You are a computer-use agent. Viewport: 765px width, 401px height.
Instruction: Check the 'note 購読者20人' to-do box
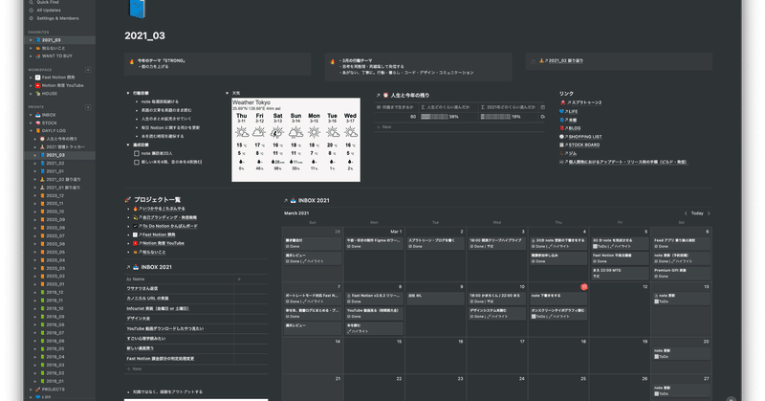pyautogui.click(x=137, y=153)
